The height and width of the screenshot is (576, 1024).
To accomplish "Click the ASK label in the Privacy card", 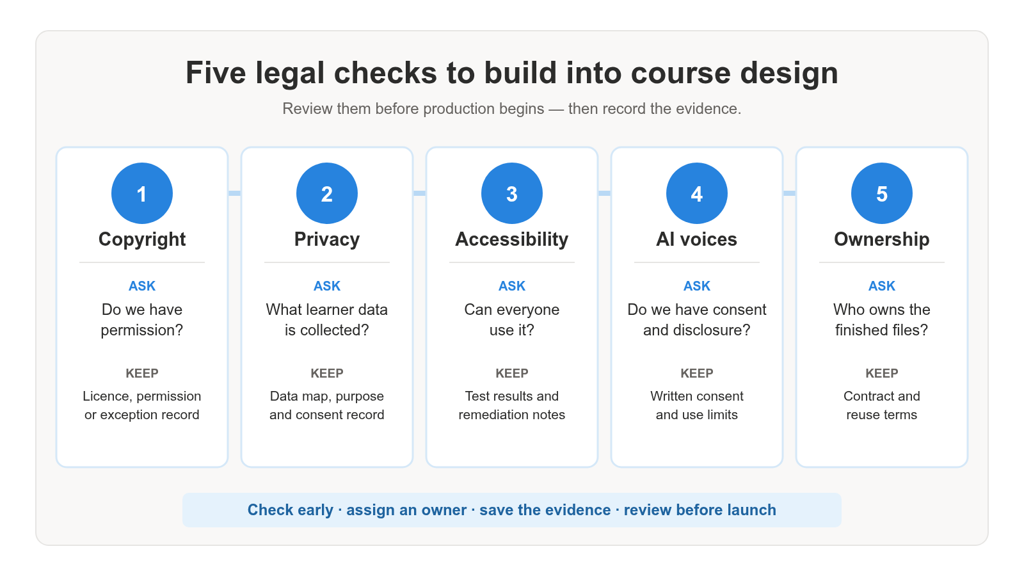I will (327, 286).
